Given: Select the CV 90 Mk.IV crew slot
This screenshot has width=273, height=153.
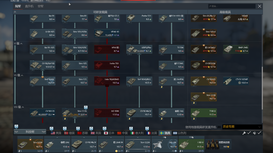Looking at the screenshot, I should 84,144.
